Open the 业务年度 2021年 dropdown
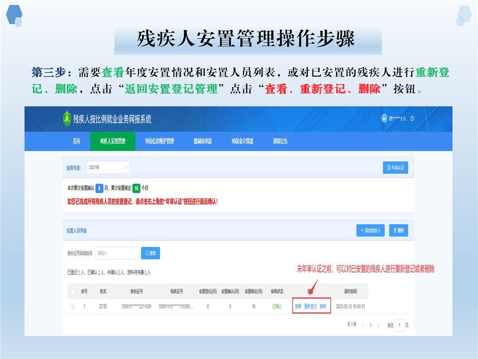This screenshot has height=359, width=478. click(x=108, y=168)
